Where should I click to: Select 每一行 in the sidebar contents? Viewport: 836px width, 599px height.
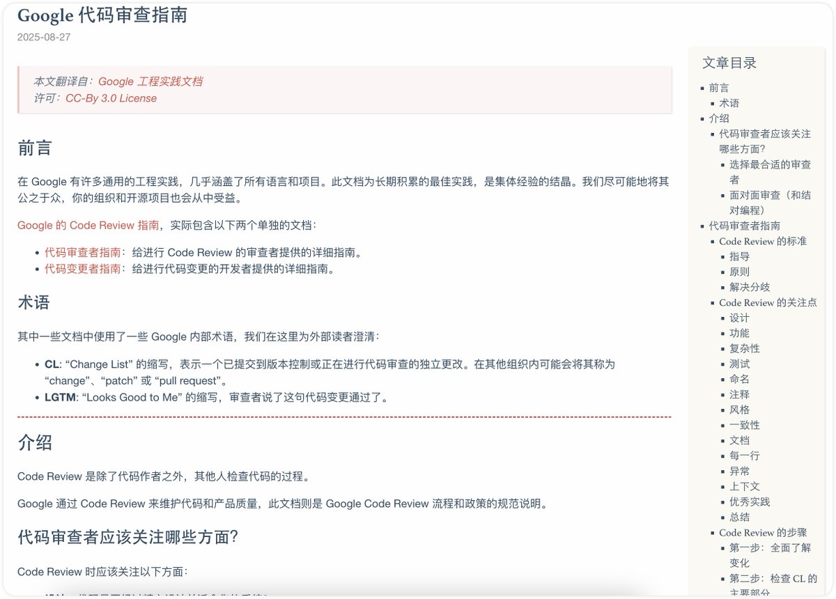(x=745, y=456)
